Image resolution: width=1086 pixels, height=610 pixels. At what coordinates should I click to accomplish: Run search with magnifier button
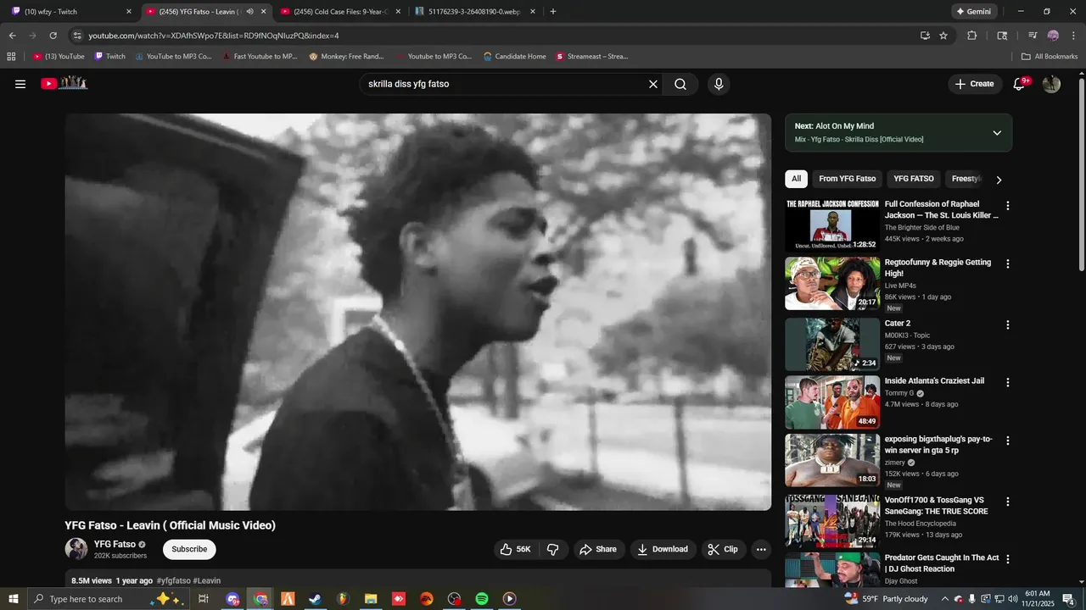[680, 84]
